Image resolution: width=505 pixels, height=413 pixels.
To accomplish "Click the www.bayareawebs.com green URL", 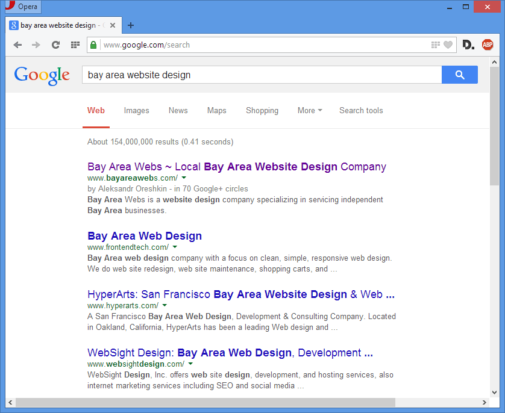I will [x=133, y=178].
